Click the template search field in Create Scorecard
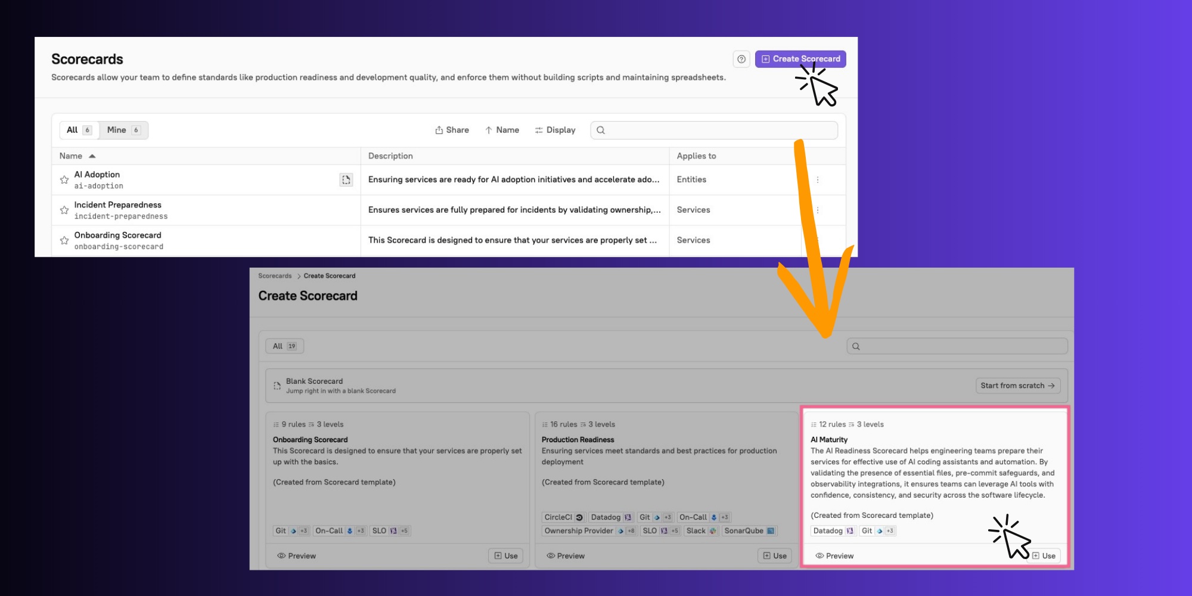Image resolution: width=1192 pixels, height=596 pixels. click(957, 346)
